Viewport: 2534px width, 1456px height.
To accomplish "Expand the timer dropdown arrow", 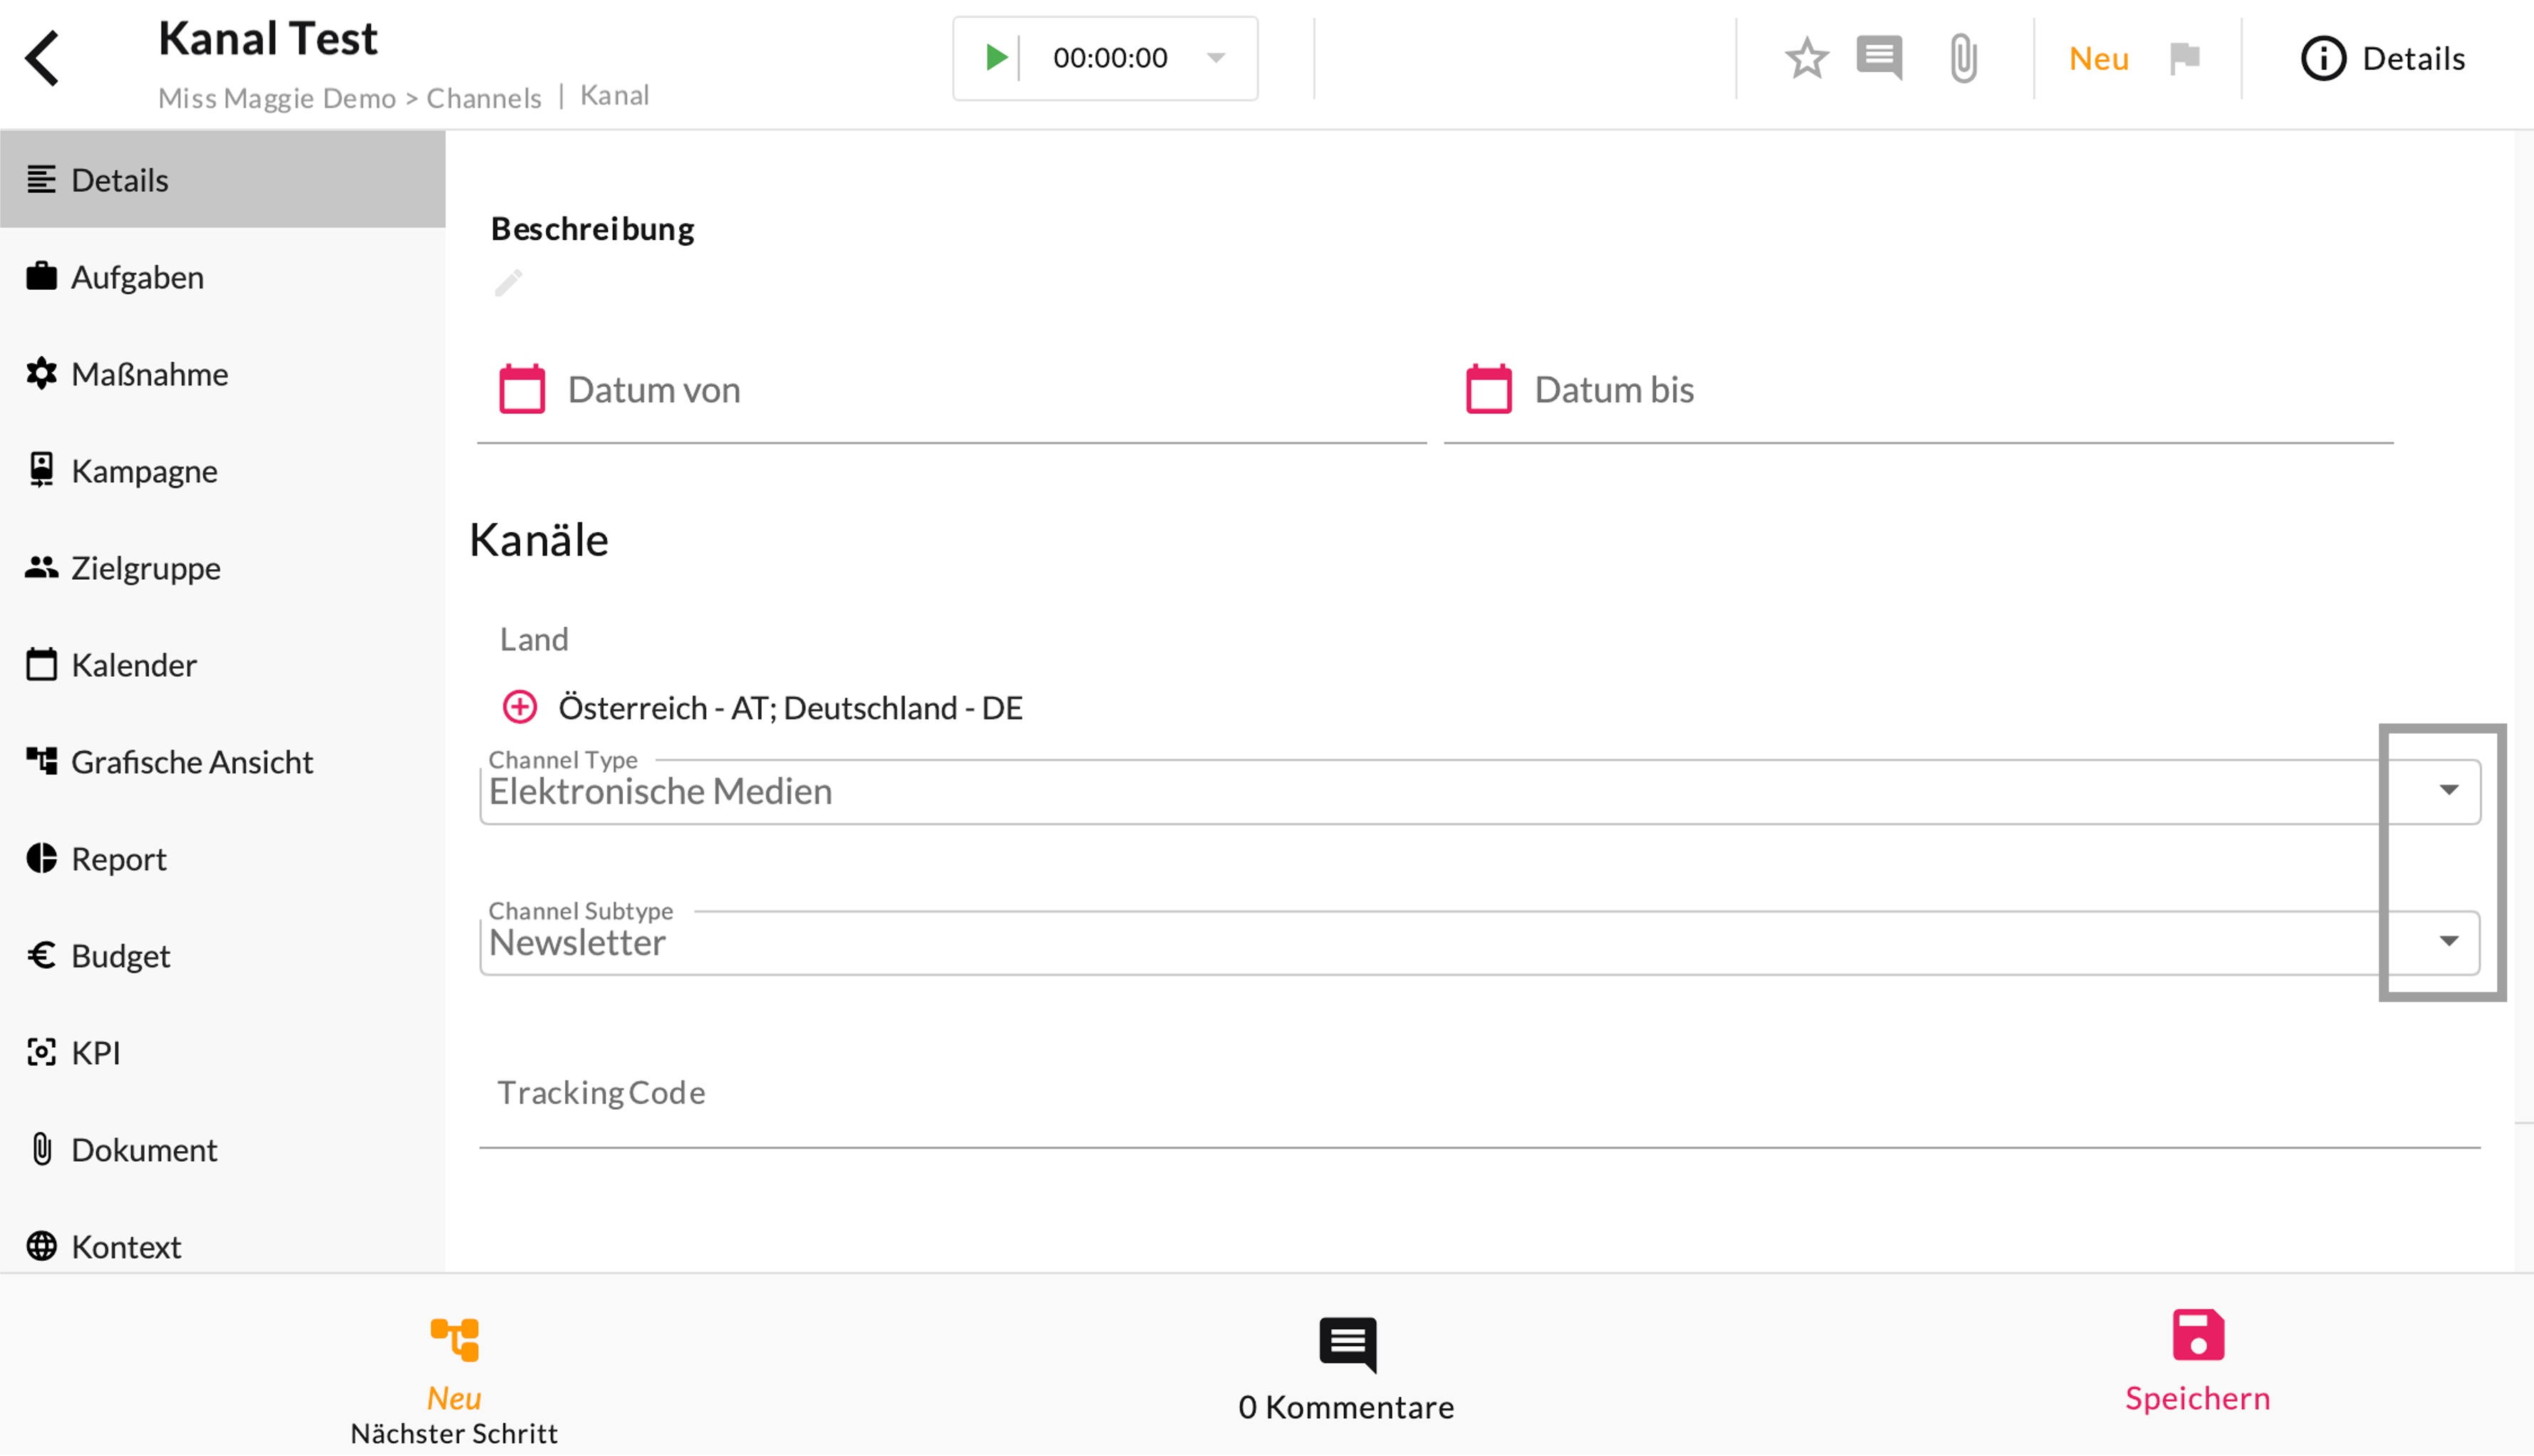I will click(x=1216, y=58).
